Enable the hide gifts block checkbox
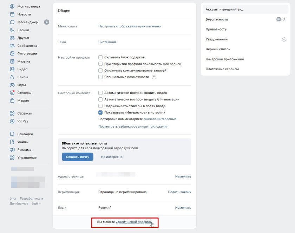The width and height of the screenshot is (295, 233). click(100, 57)
